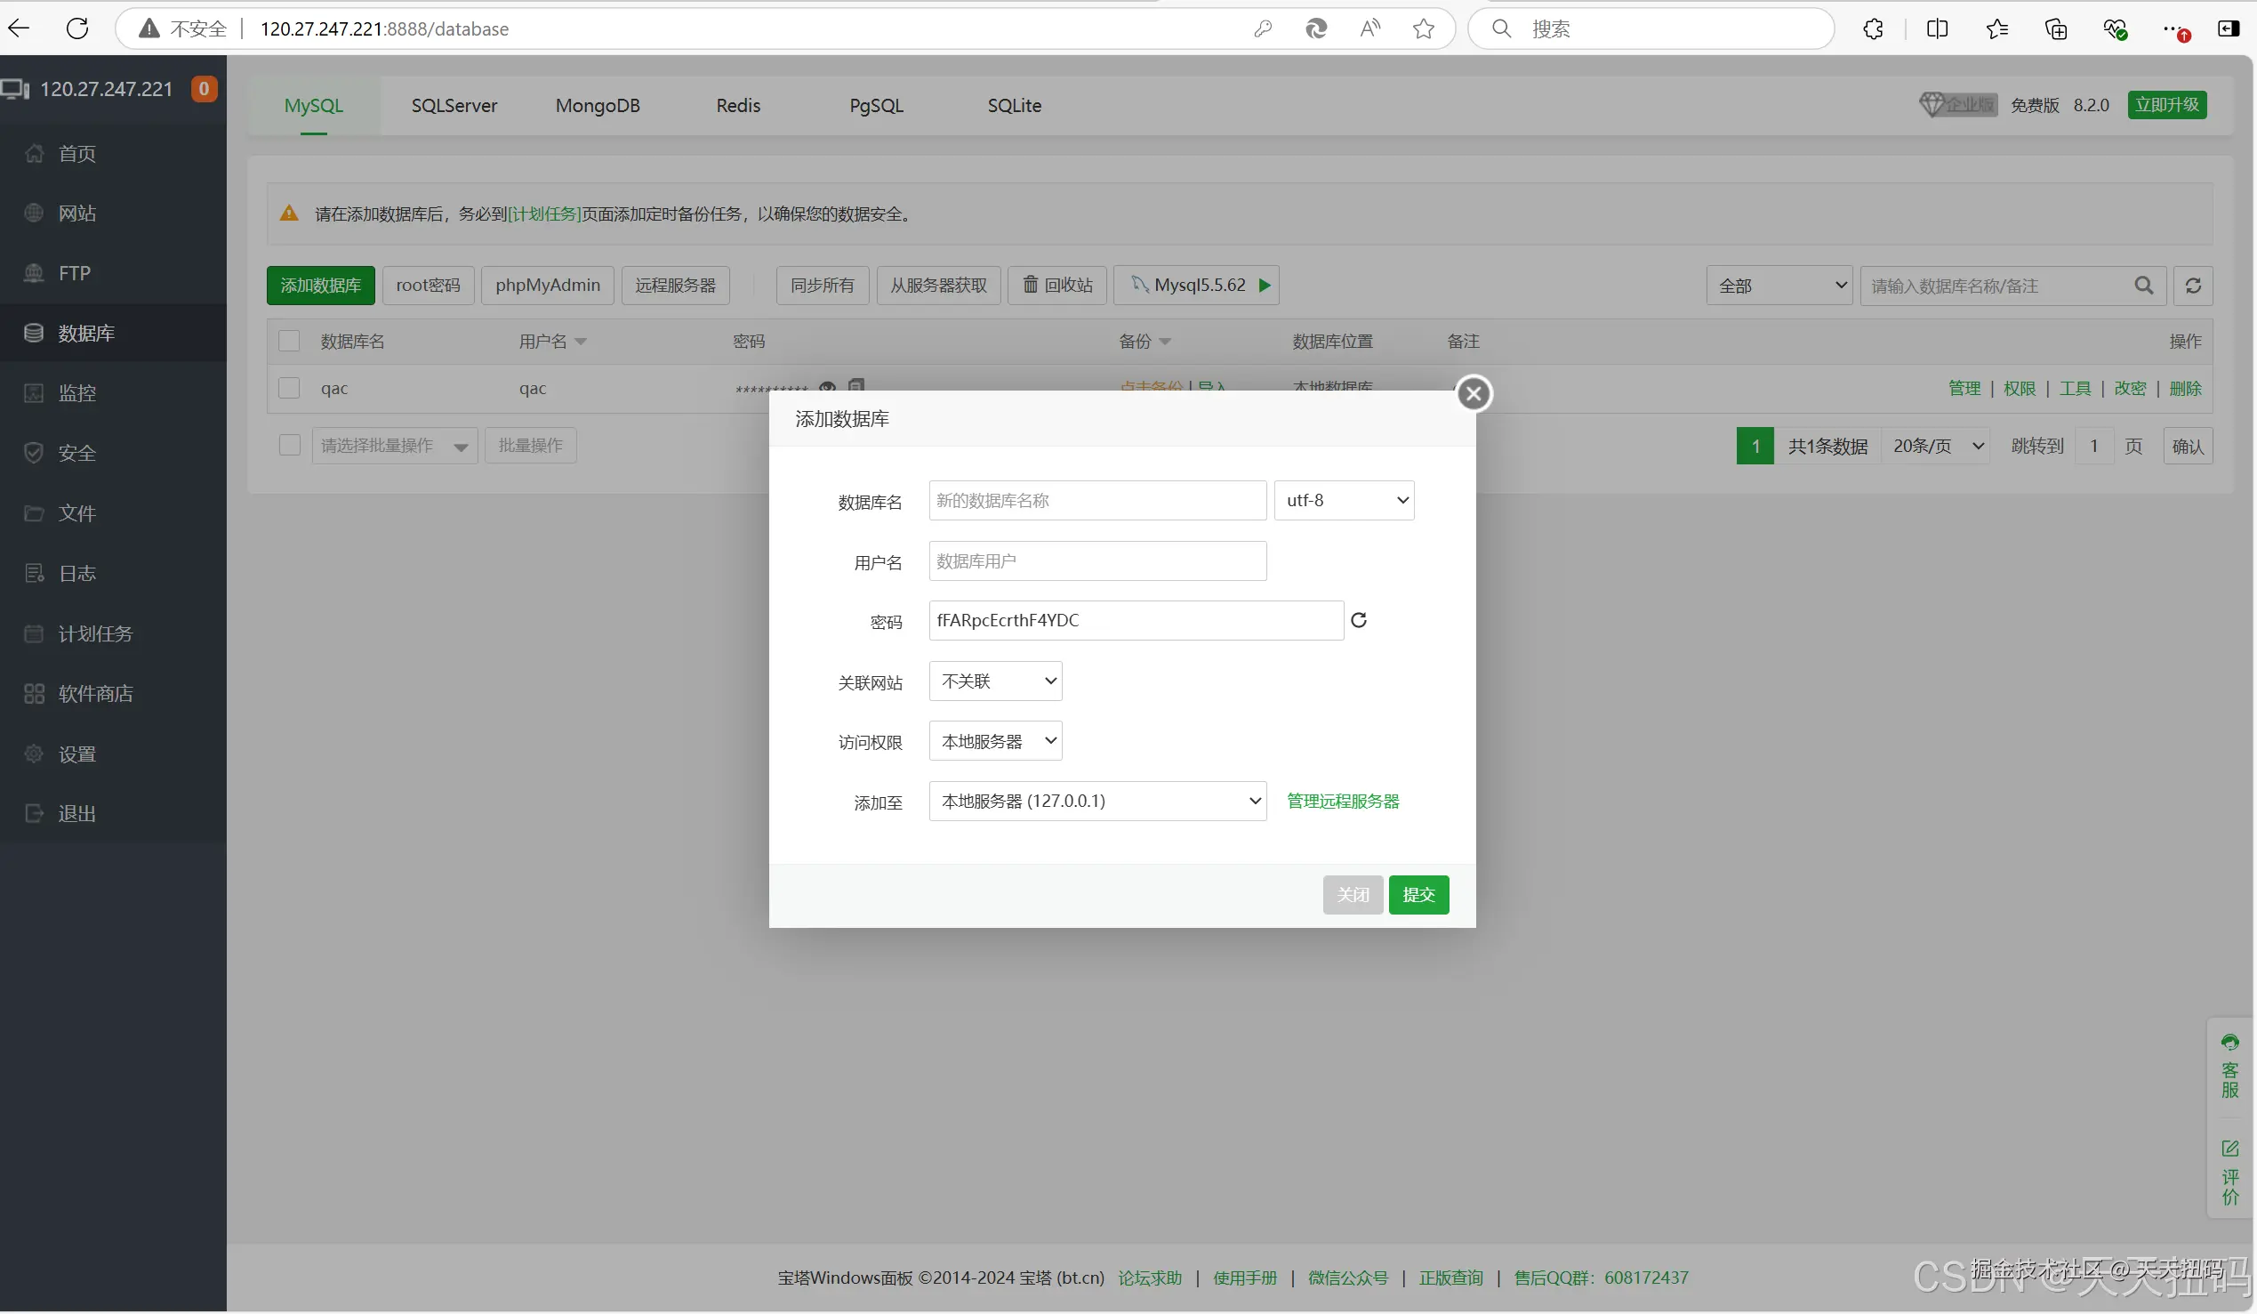This screenshot has height=1314, width=2257.
Task: Close the add database dialog via X icon
Action: [1474, 393]
